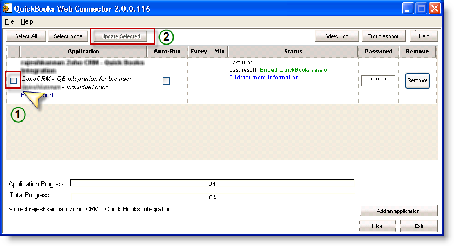Screen dimensions: 454x246
Task: Open the View Log button
Action: tap(337, 36)
